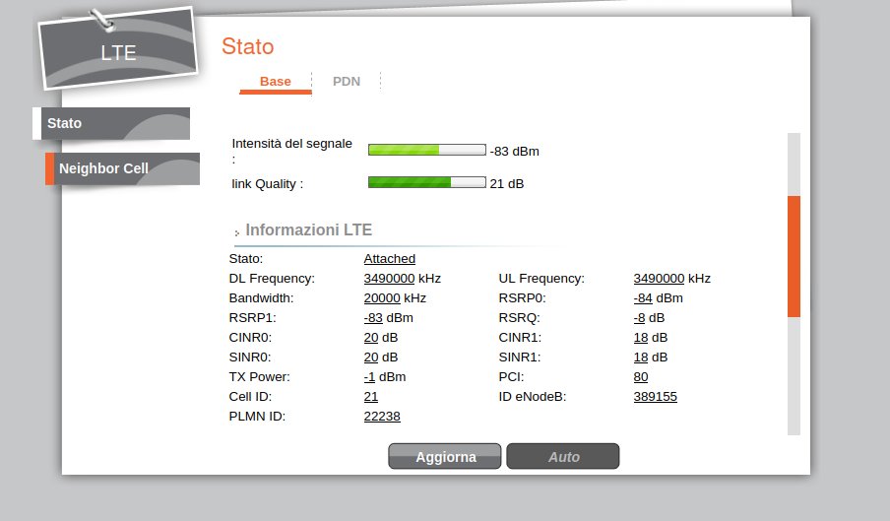The height and width of the screenshot is (521, 890).
Task: Select ID eNodeB value 389155
Action: [656, 397]
